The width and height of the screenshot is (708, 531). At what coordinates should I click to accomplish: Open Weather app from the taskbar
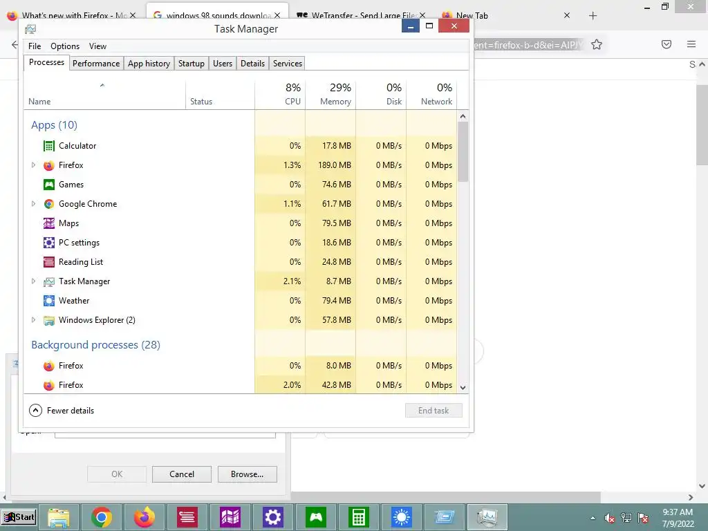tap(402, 517)
